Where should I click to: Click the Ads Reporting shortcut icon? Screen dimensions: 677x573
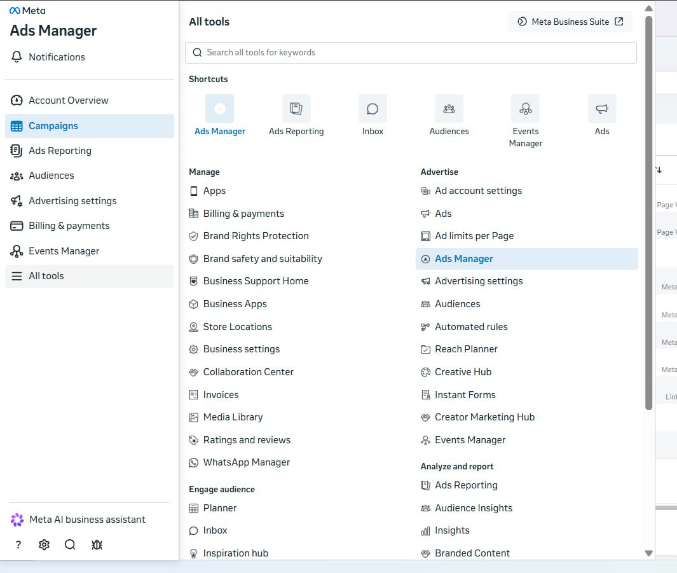(x=296, y=108)
